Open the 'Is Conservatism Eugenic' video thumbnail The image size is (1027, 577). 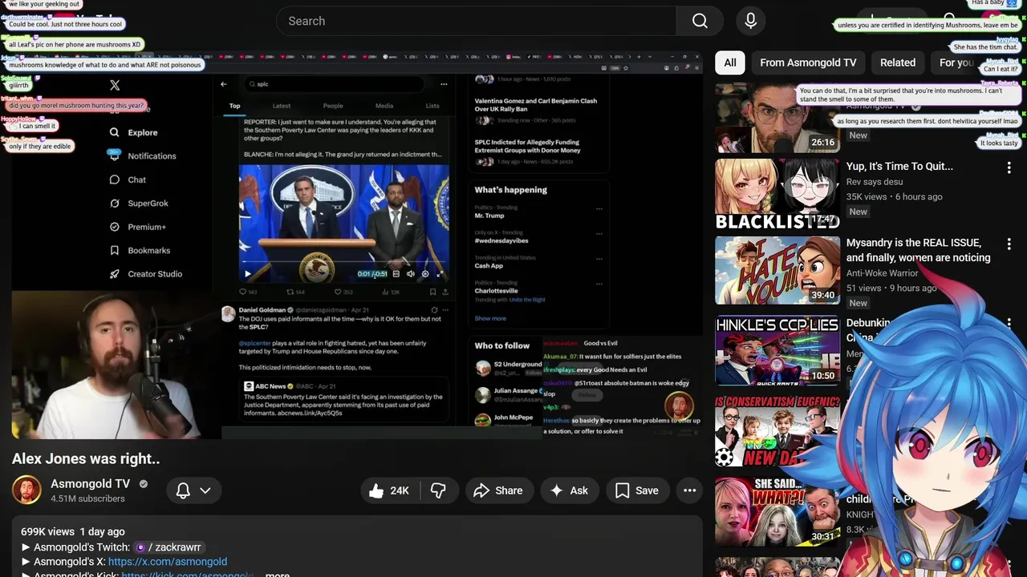click(777, 431)
